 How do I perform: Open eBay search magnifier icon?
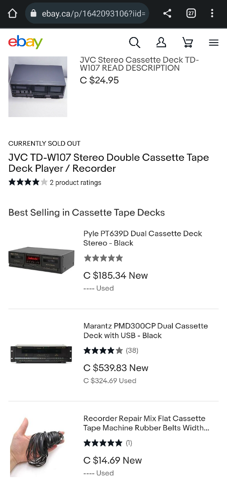[135, 43]
